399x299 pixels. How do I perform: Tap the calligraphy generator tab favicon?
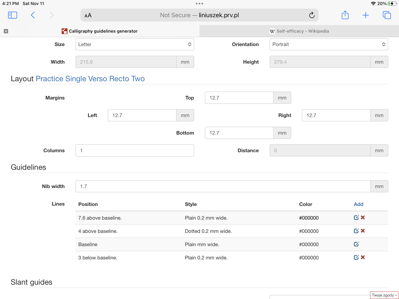point(64,31)
